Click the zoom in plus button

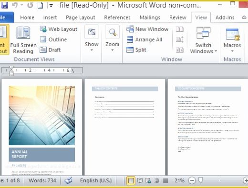coord(246,180)
